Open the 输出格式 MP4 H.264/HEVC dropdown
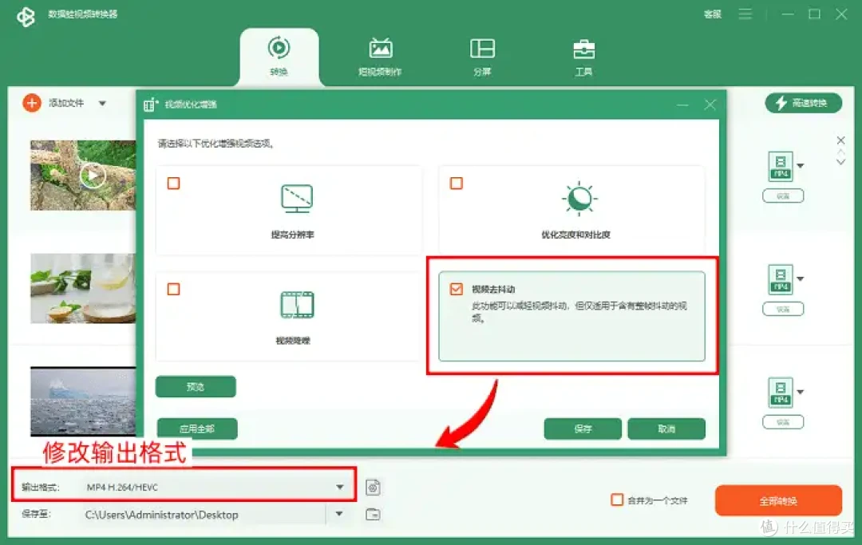This screenshot has width=862, height=545. 215,487
